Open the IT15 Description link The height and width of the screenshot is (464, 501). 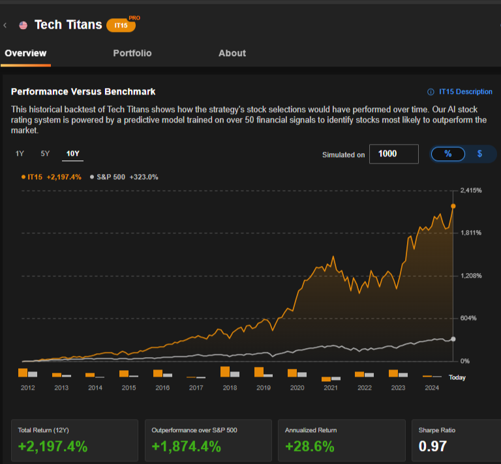tap(465, 92)
